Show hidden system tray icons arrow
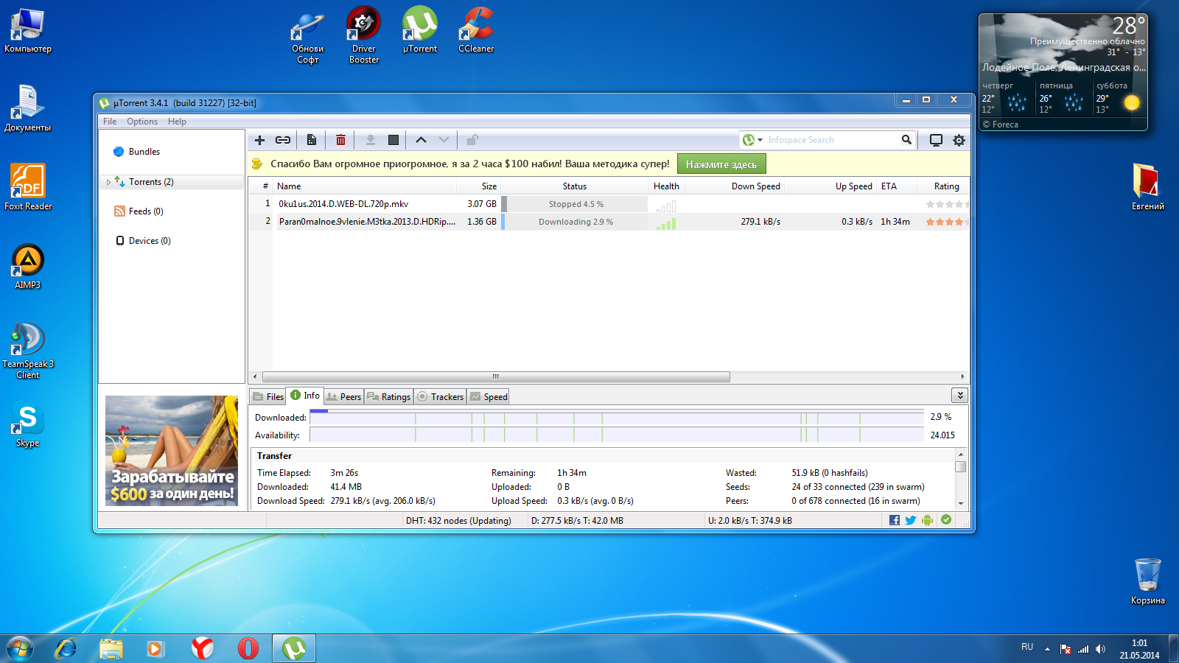The width and height of the screenshot is (1179, 663). click(1047, 649)
